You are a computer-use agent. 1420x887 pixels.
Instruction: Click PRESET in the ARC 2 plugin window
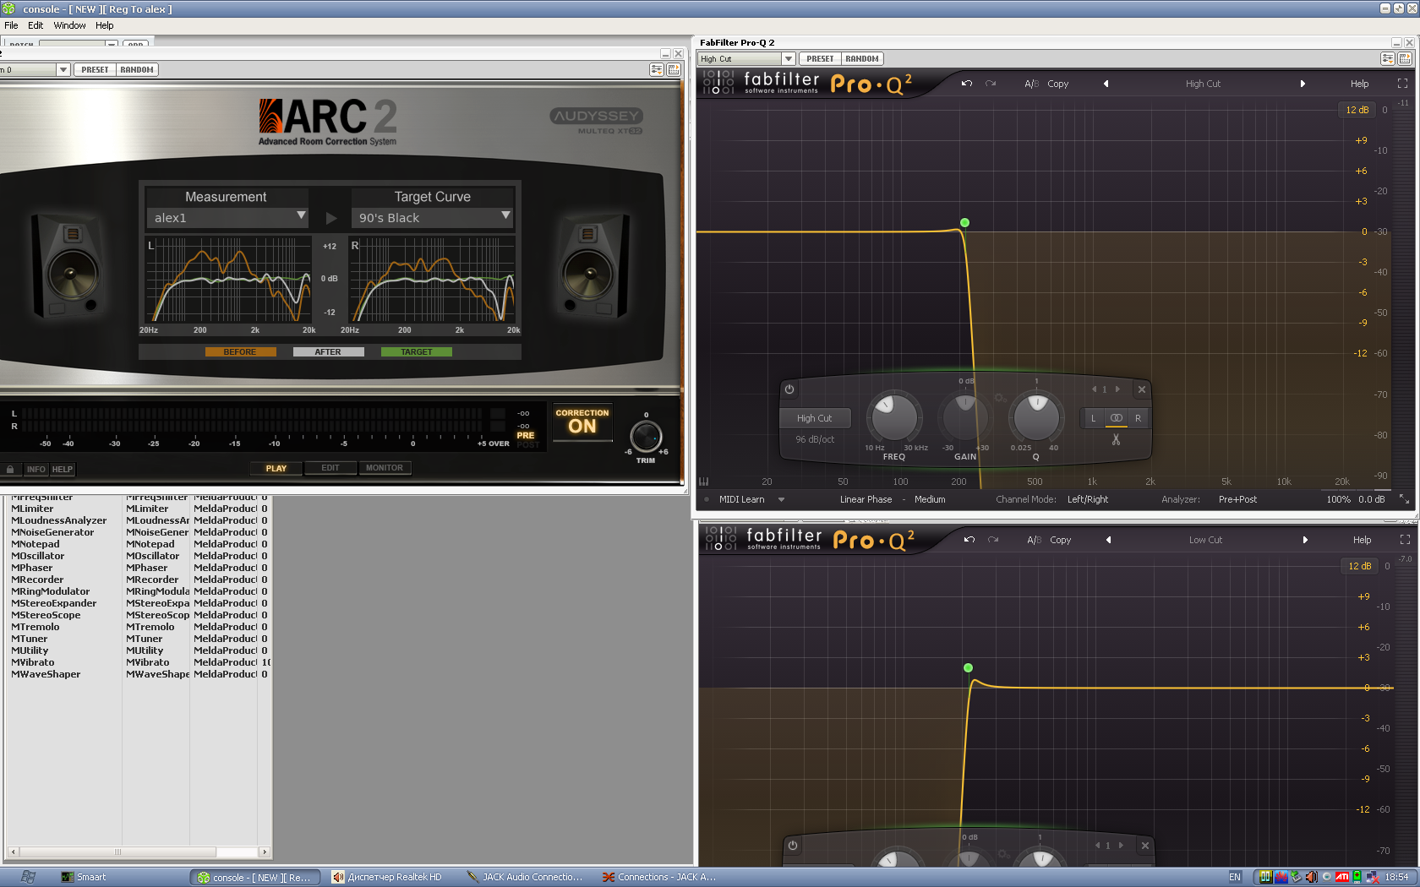[x=95, y=69]
